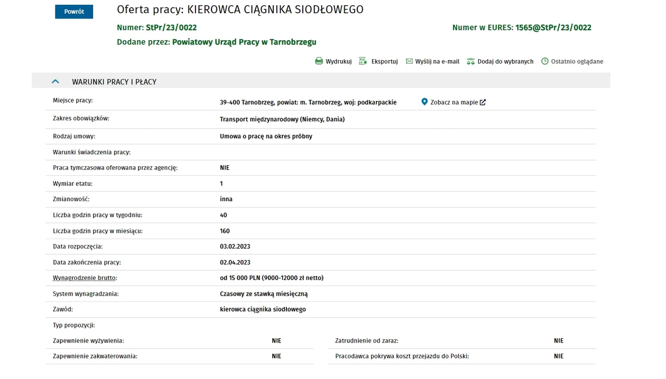The height and width of the screenshot is (379, 666).
Task: Click the Warunki świadczenia pracy label
Action: tap(91, 152)
